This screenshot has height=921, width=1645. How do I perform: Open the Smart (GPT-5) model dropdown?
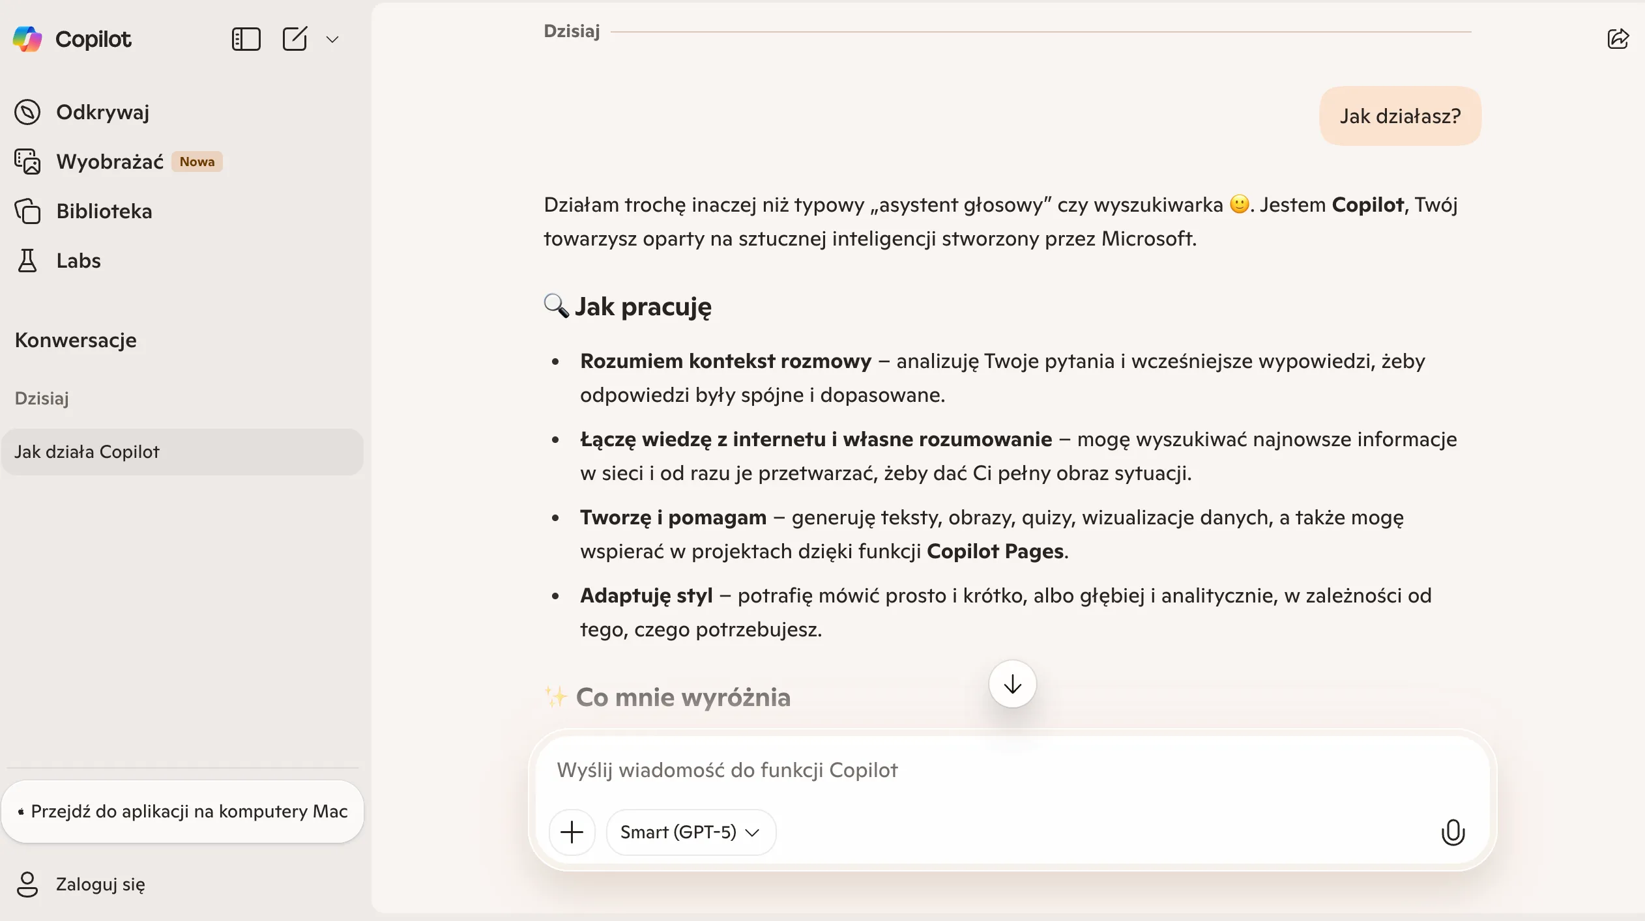[690, 832]
